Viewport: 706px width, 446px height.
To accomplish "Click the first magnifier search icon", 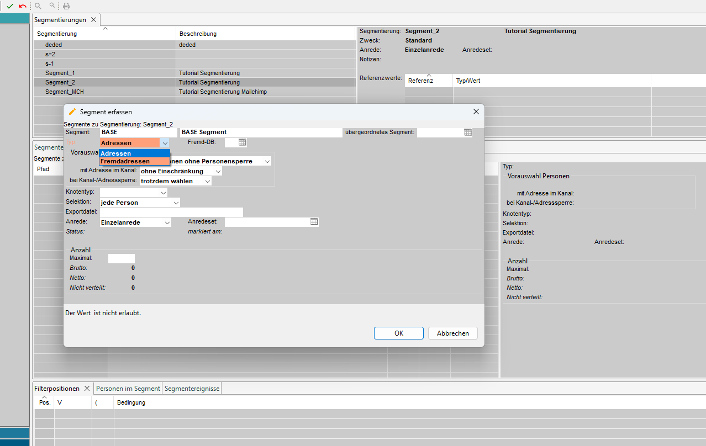I will pos(38,6).
